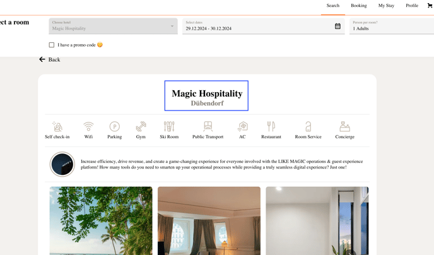Open the Person per room selector

(392, 26)
